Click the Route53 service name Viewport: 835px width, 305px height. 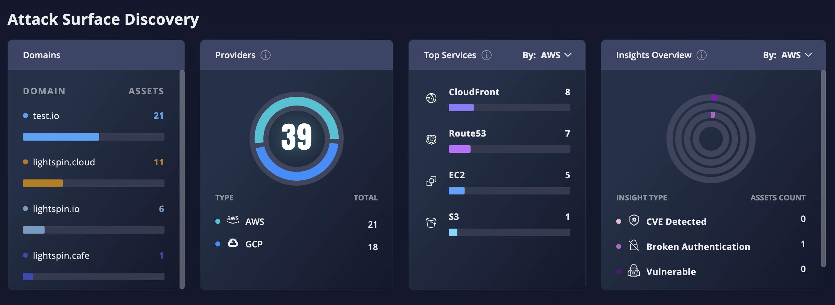pyautogui.click(x=467, y=134)
